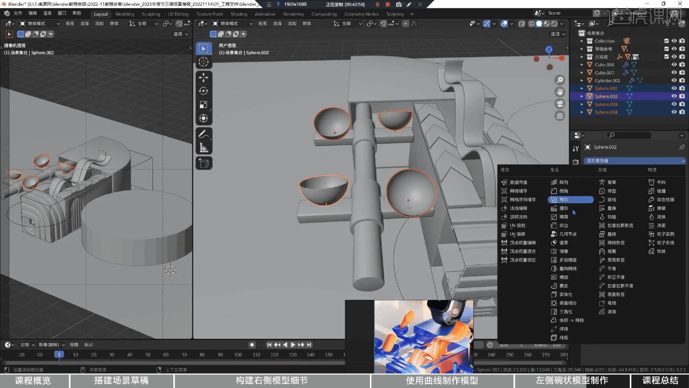Toggle visibility eye for Cube.006
Screen dimensions: 689x388
674,65
